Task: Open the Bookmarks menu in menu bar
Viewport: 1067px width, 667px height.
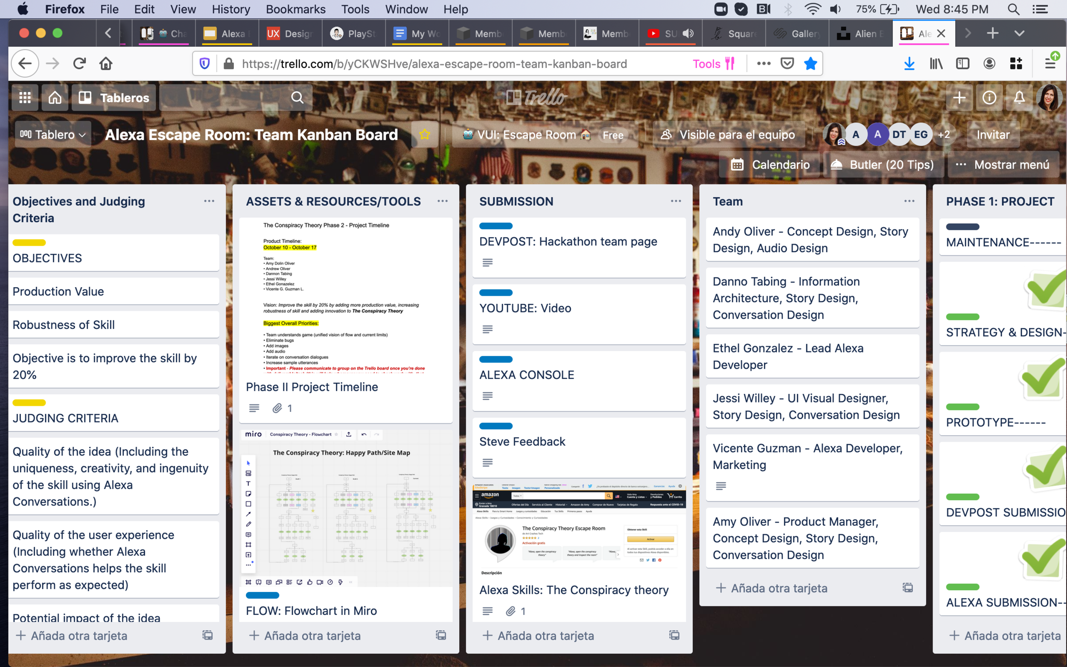Action: (295, 9)
